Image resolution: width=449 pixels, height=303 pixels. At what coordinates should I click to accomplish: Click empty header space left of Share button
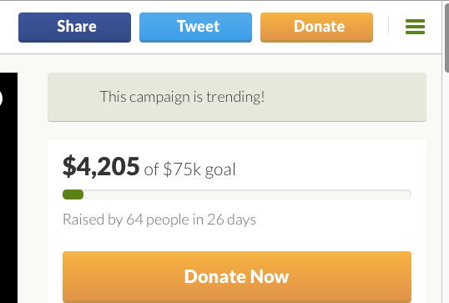[x=9, y=28]
